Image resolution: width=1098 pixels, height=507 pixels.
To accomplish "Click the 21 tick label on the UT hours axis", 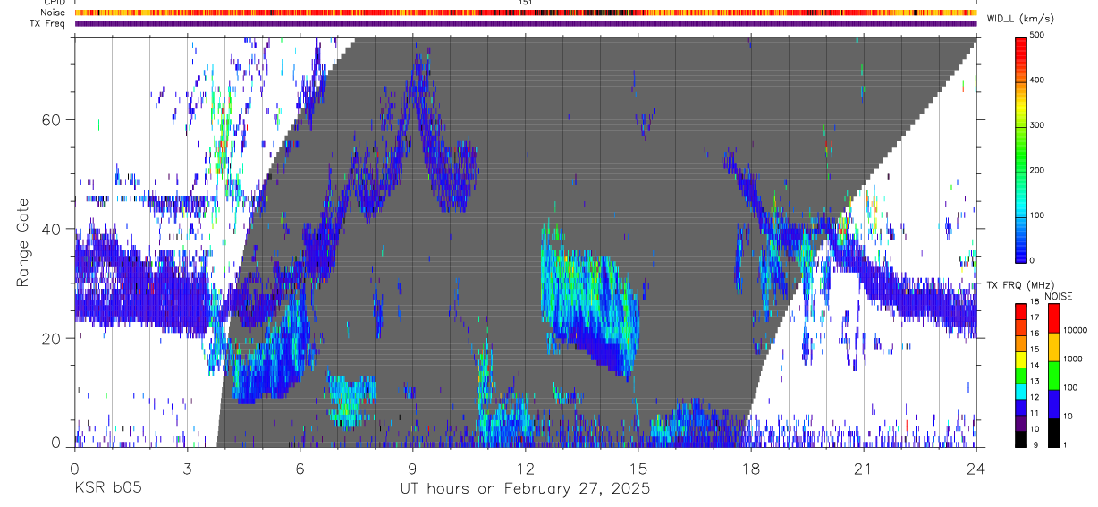I will [863, 468].
